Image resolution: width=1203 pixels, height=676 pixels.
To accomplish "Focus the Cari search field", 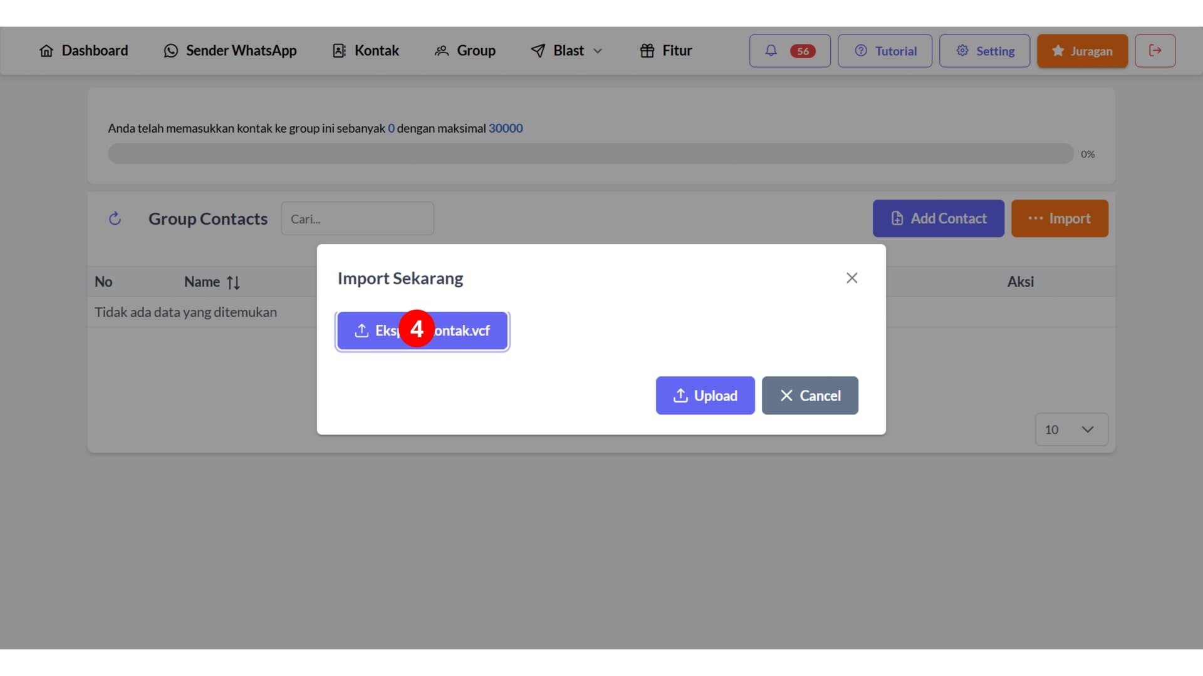I will pos(357,218).
